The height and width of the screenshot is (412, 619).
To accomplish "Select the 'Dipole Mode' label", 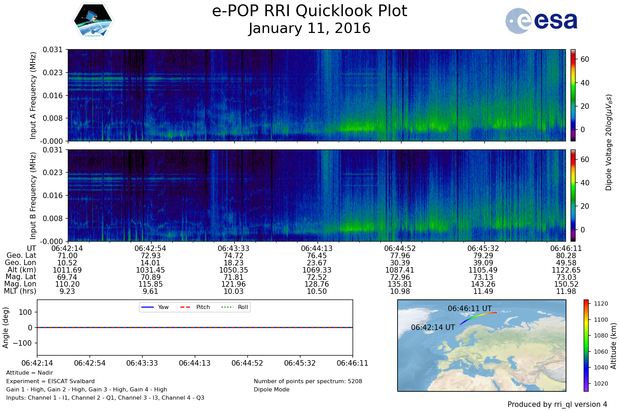I will click(x=271, y=389).
